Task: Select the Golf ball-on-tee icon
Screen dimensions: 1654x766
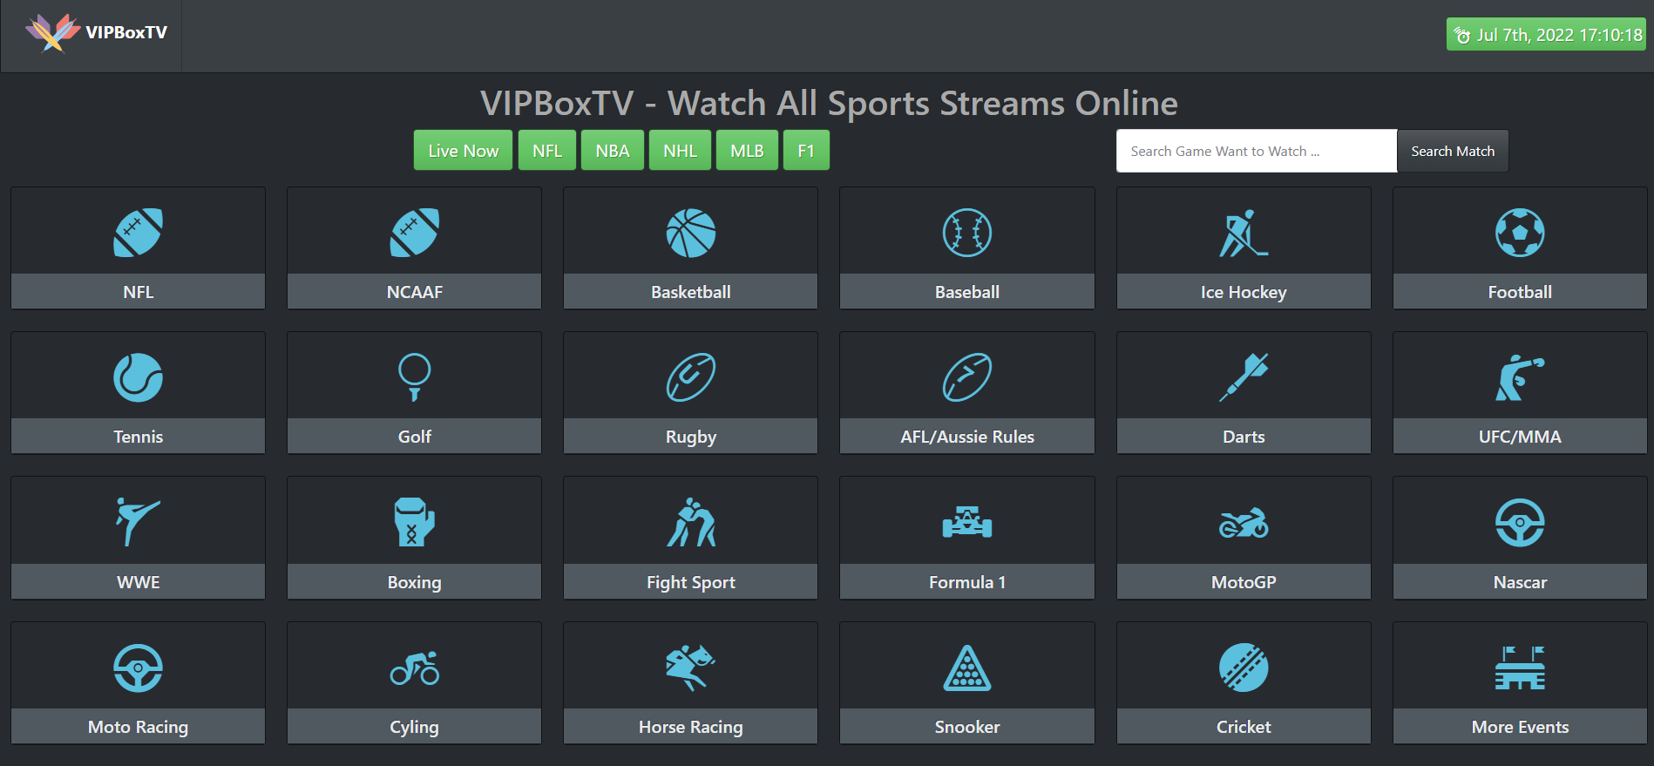Action: (x=414, y=377)
